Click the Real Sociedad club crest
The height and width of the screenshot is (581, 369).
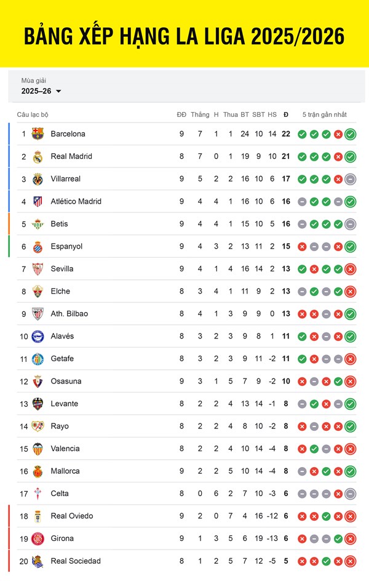point(38,561)
